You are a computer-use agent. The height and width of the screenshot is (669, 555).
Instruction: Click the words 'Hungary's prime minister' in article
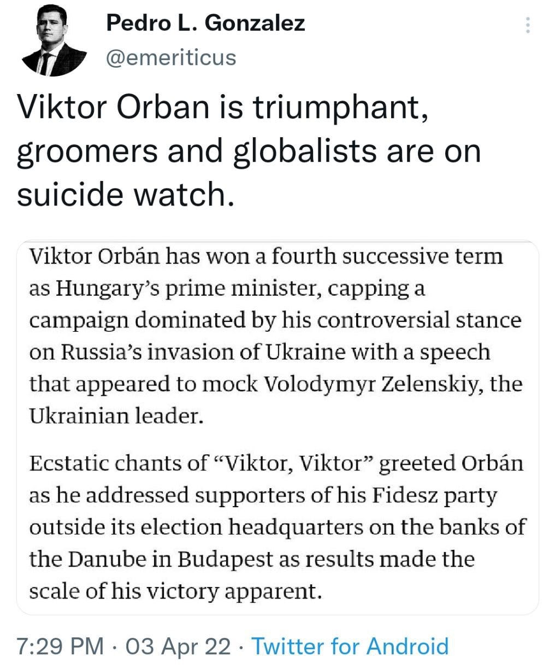187,288
